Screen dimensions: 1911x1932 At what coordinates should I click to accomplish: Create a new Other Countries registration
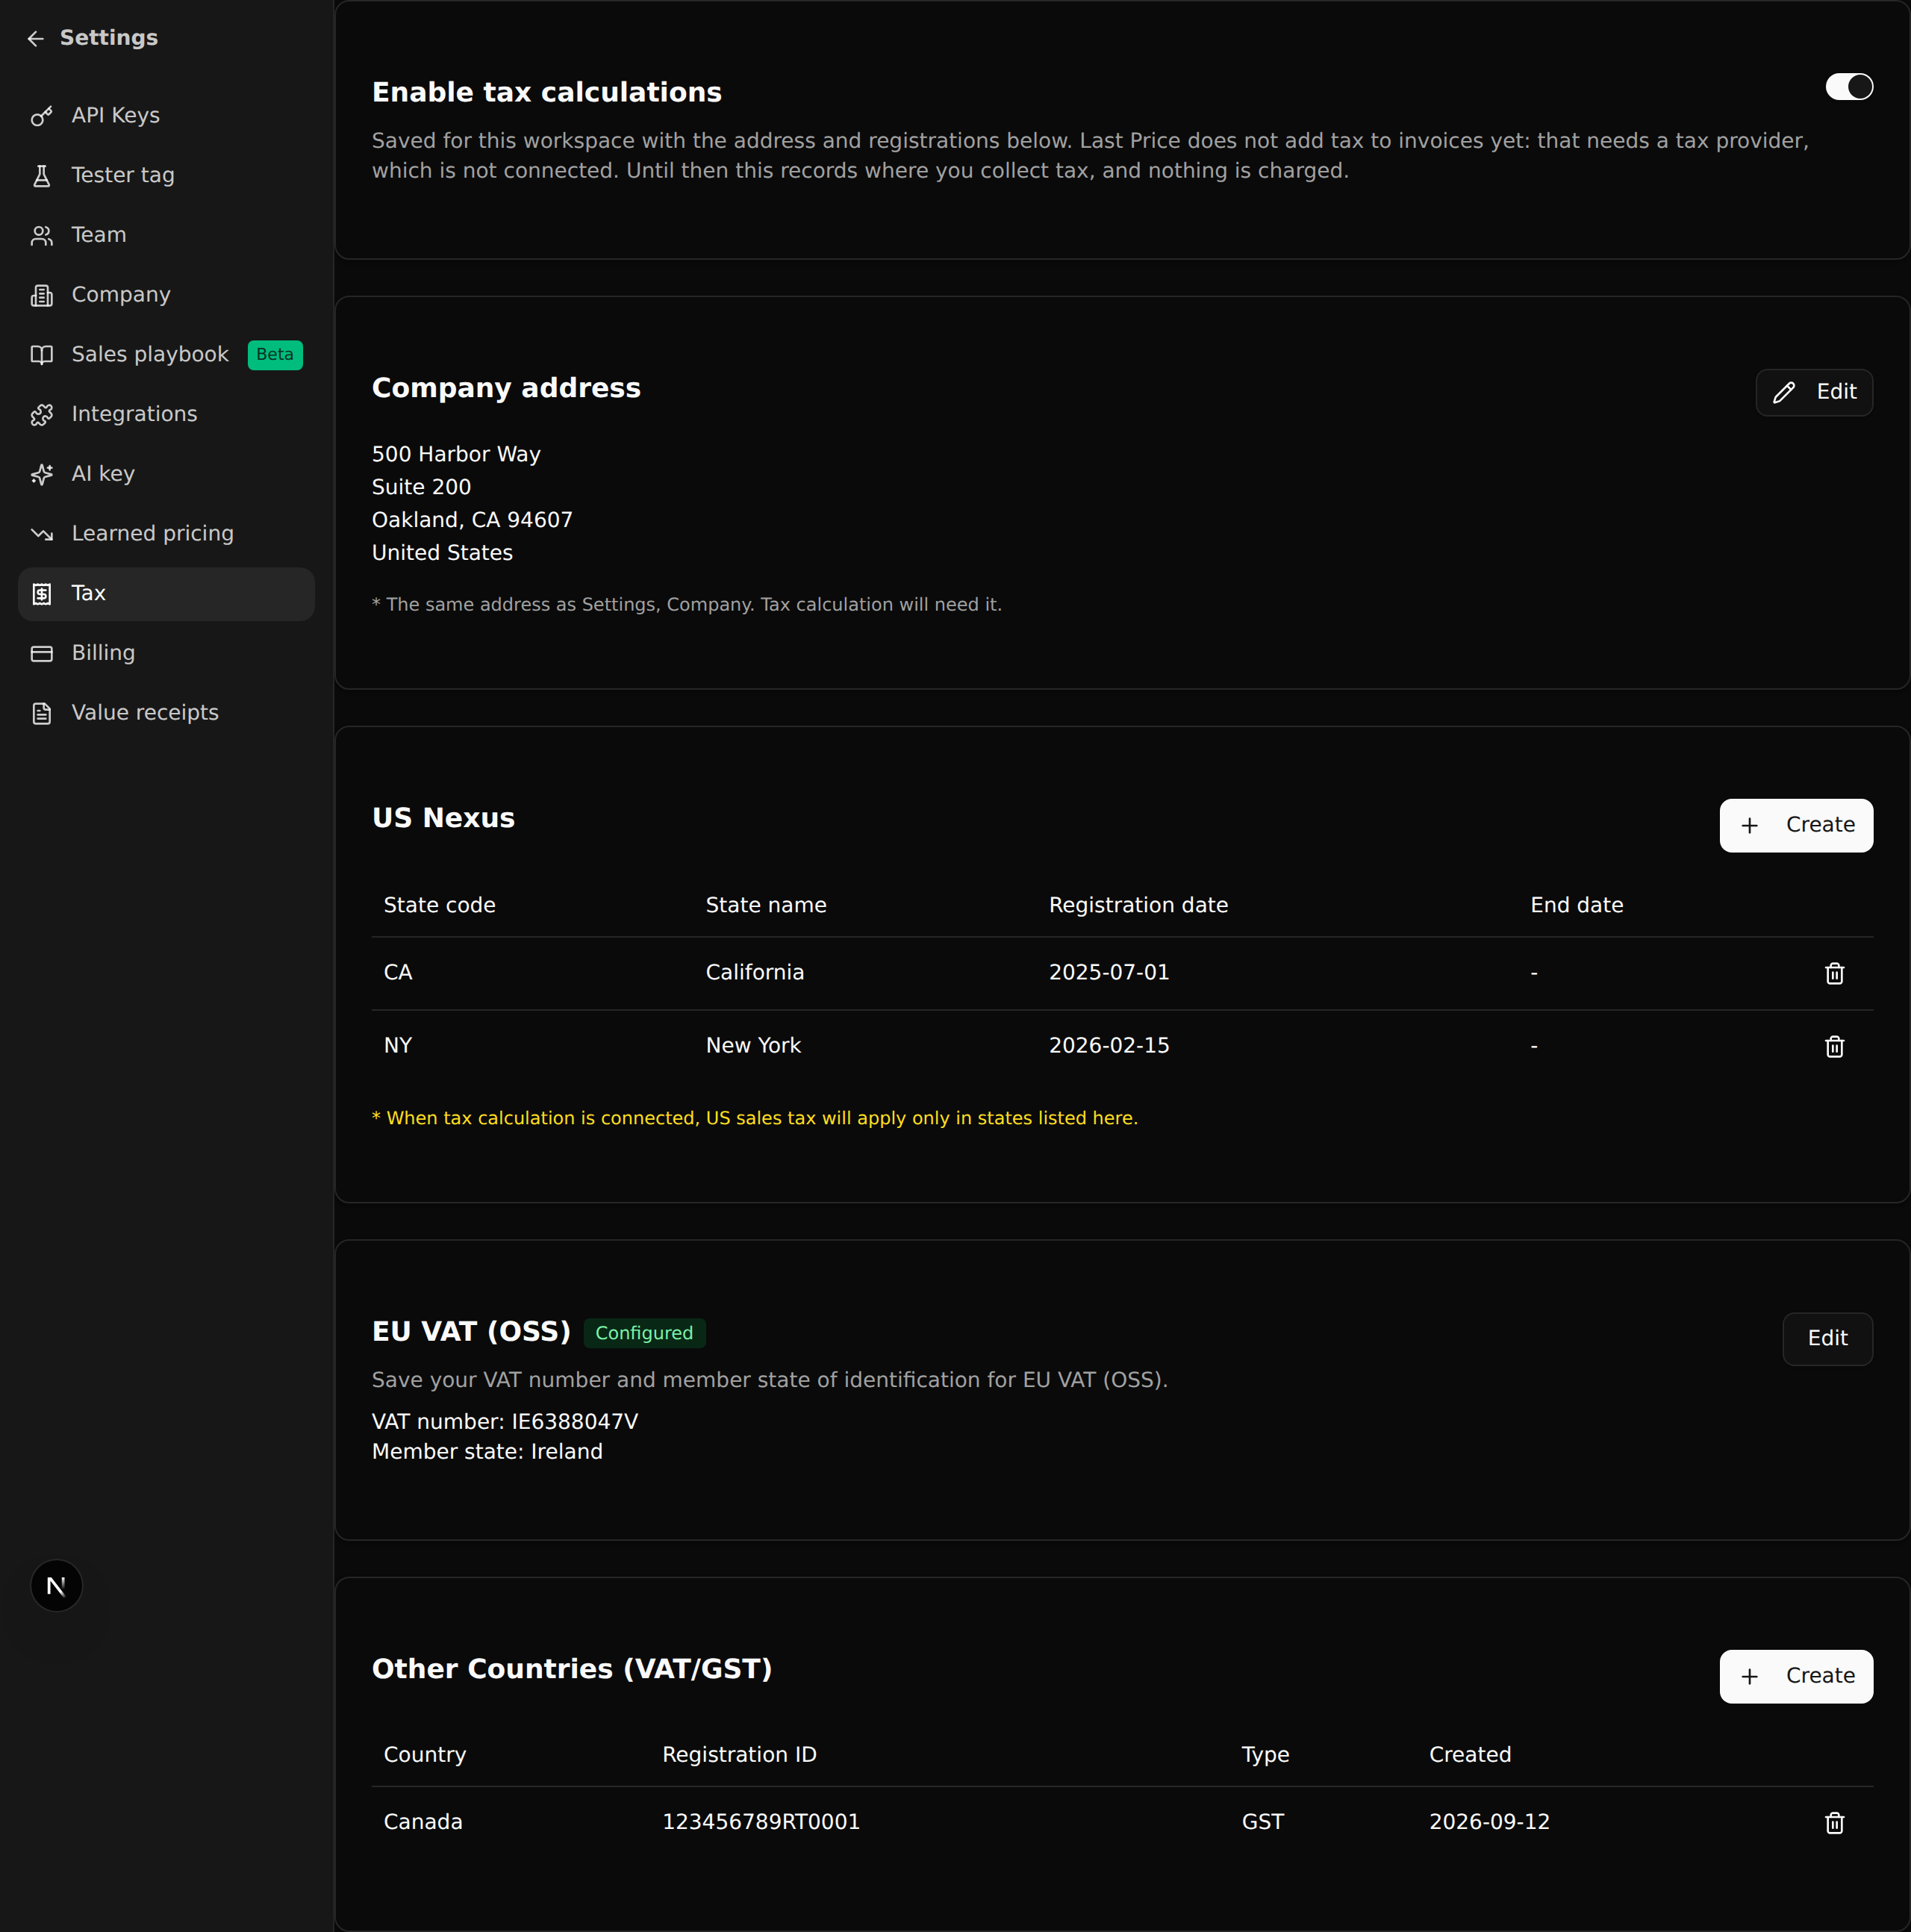(x=1796, y=1676)
